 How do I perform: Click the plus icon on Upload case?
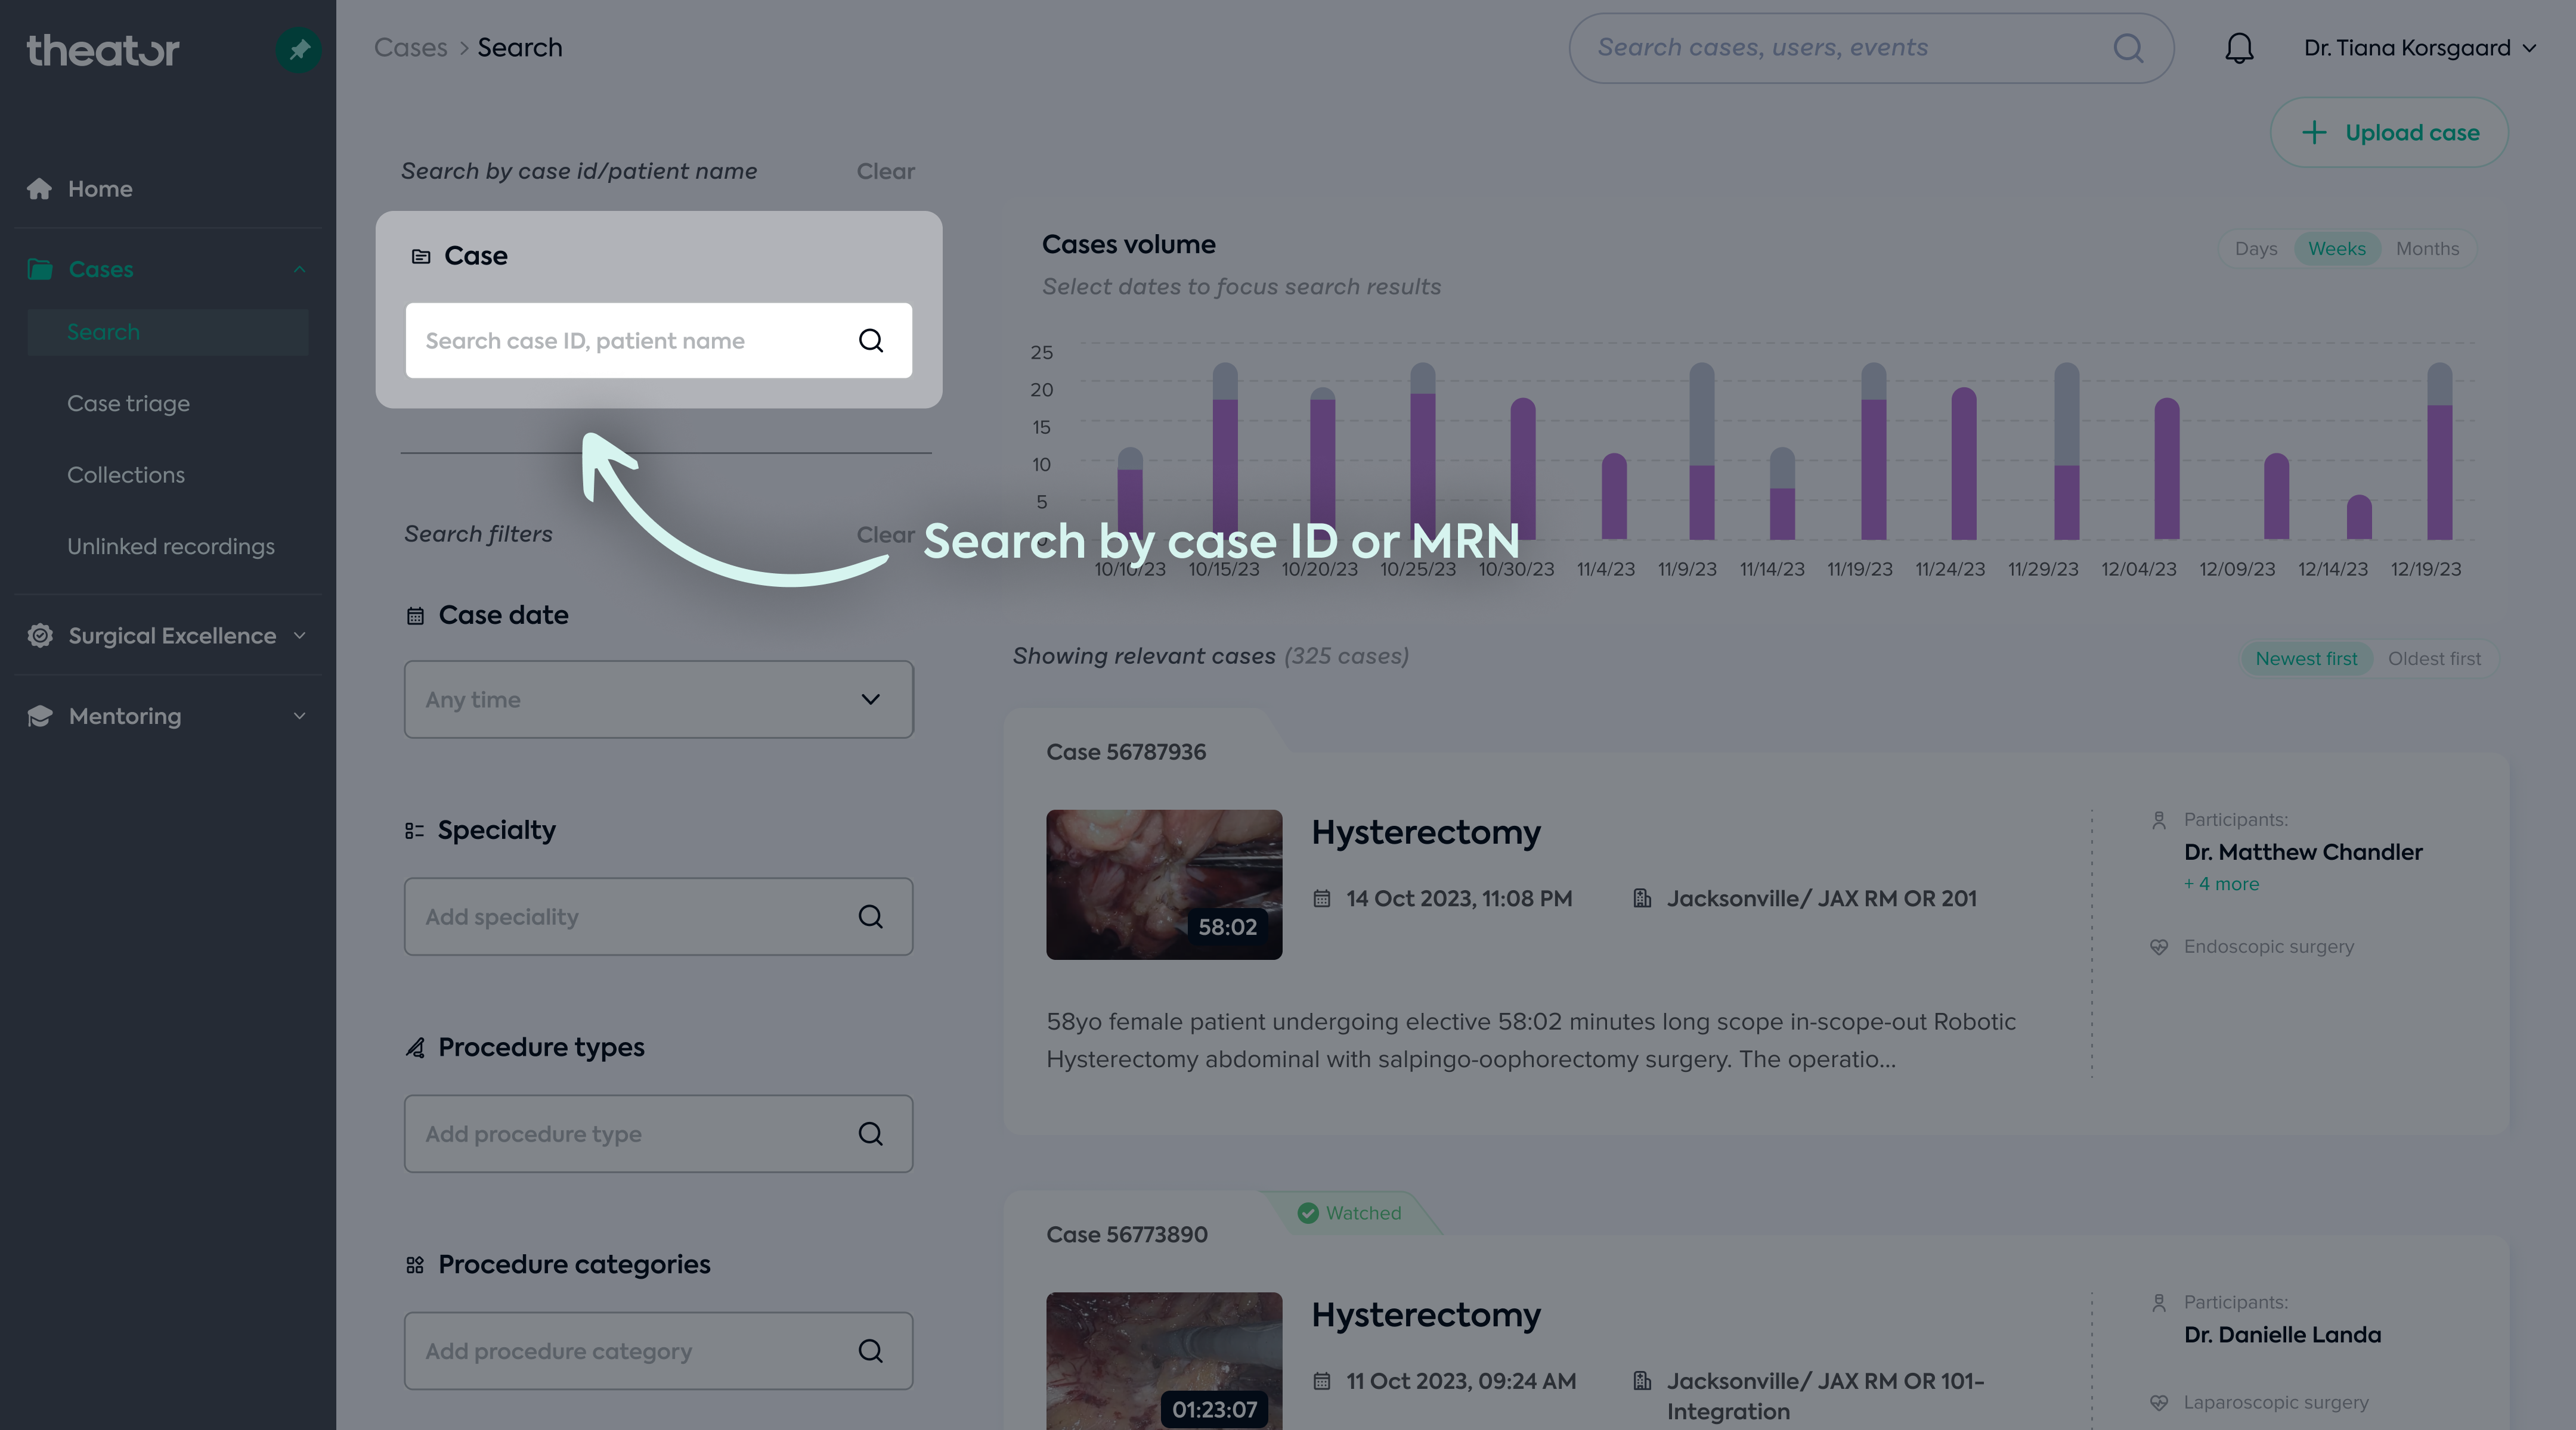(x=2314, y=133)
